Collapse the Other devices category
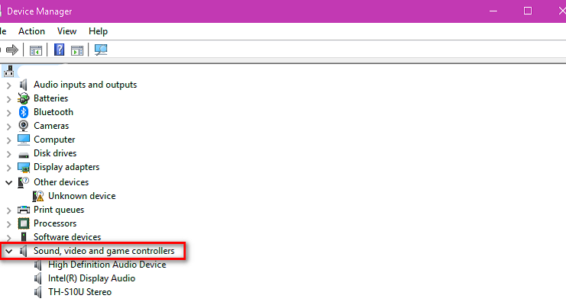The width and height of the screenshot is (566, 305). [x=8, y=183]
